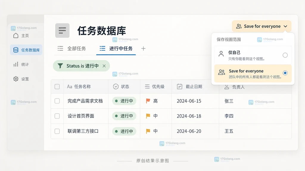
Task: Click the list icon on 全部任务 tab
Action: coord(60,48)
